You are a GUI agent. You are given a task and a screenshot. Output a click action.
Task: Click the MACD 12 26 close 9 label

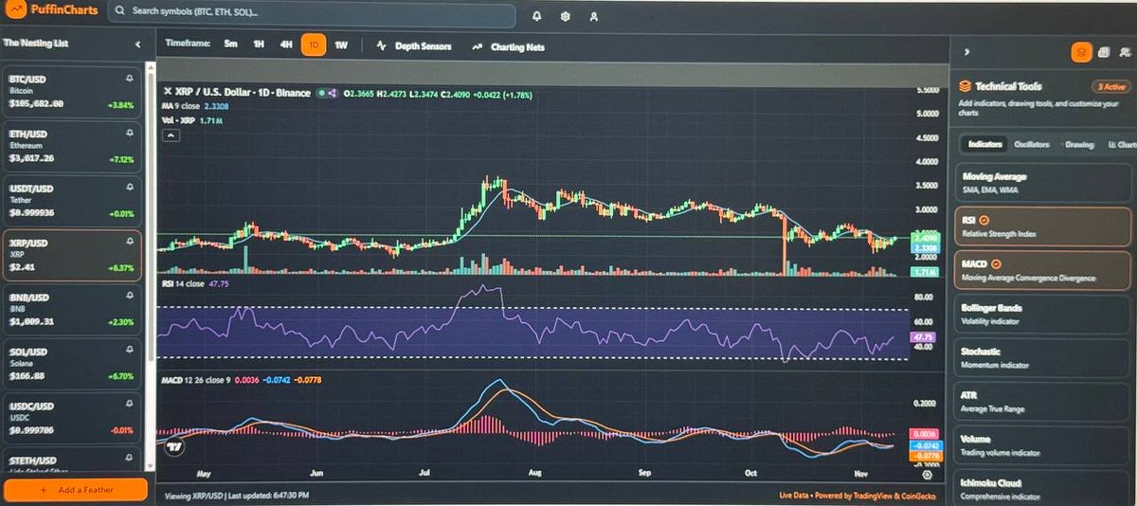[x=196, y=381]
